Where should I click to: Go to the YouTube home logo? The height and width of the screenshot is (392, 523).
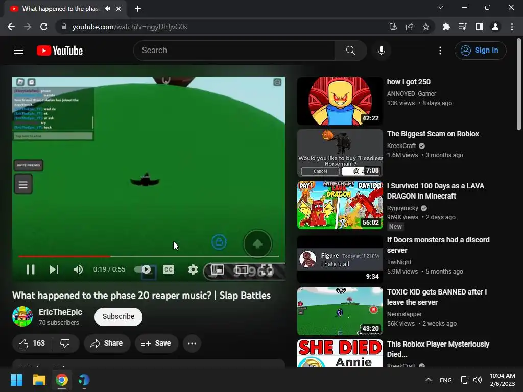[x=60, y=51]
